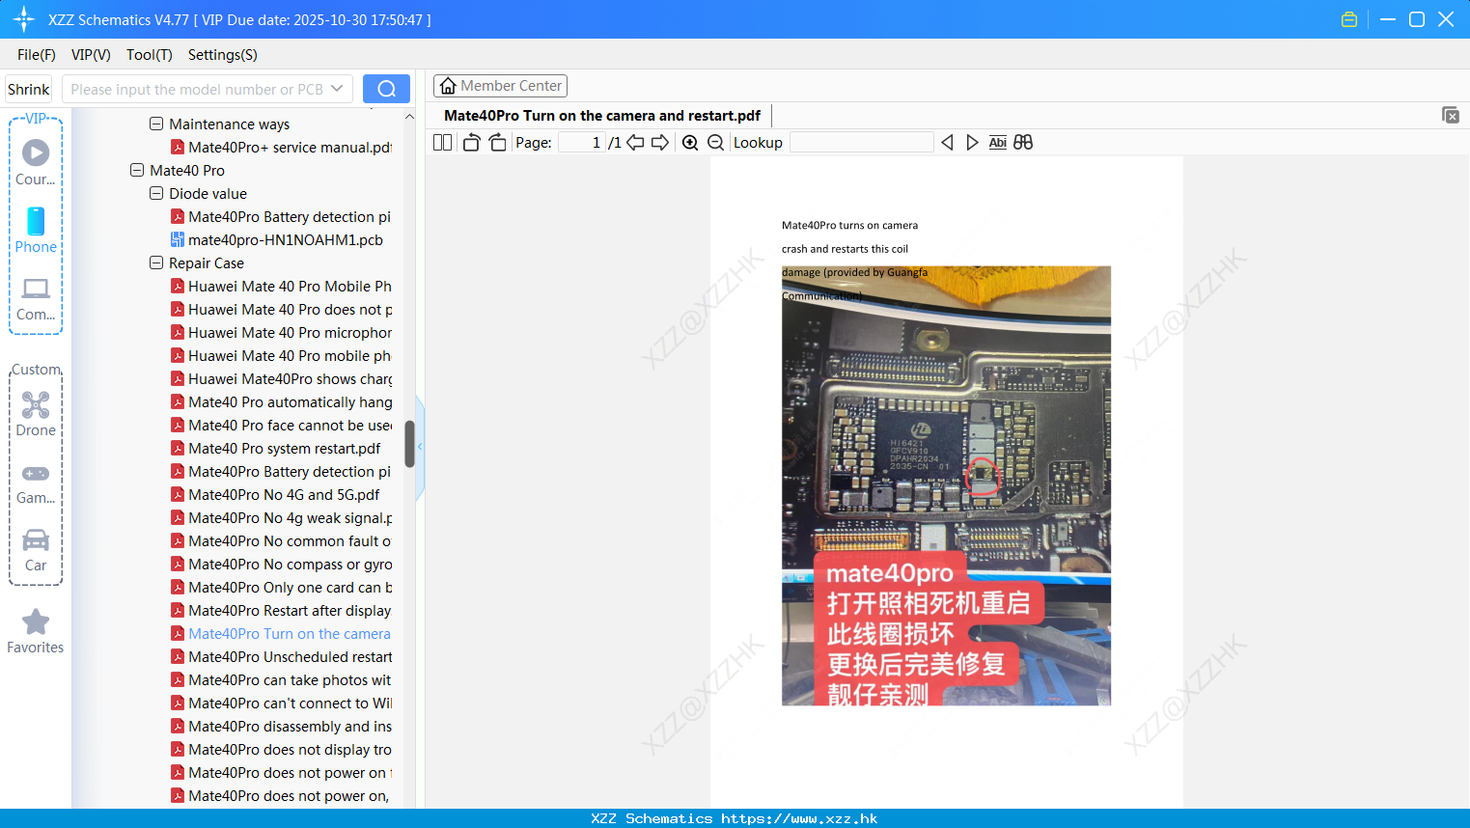Viewport: 1470px width, 828px height.
Task: Click the Shrink button
Action: coord(29,89)
